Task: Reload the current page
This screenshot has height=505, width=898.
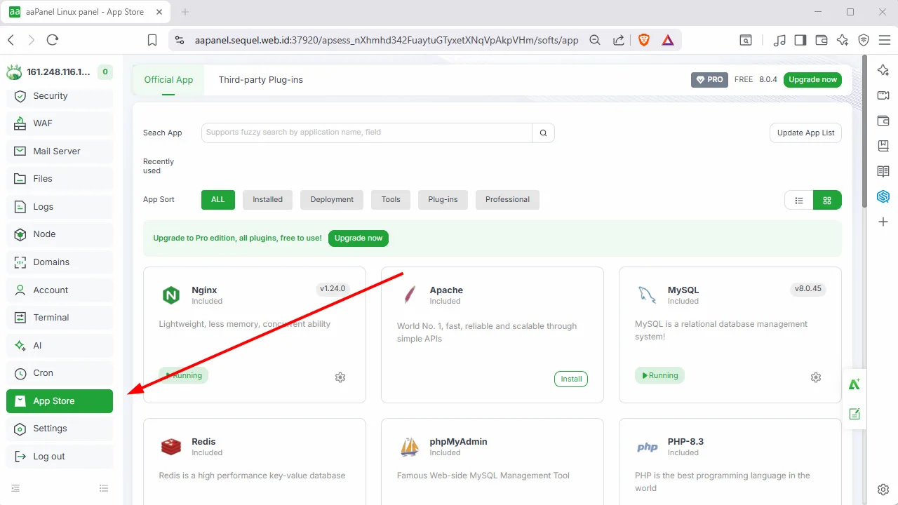Action: pyautogui.click(x=53, y=40)
